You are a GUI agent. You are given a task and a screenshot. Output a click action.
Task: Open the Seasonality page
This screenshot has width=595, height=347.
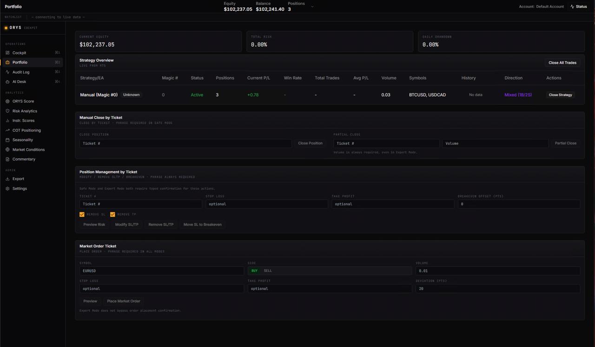pyautogui.click(x=32, y=140)
